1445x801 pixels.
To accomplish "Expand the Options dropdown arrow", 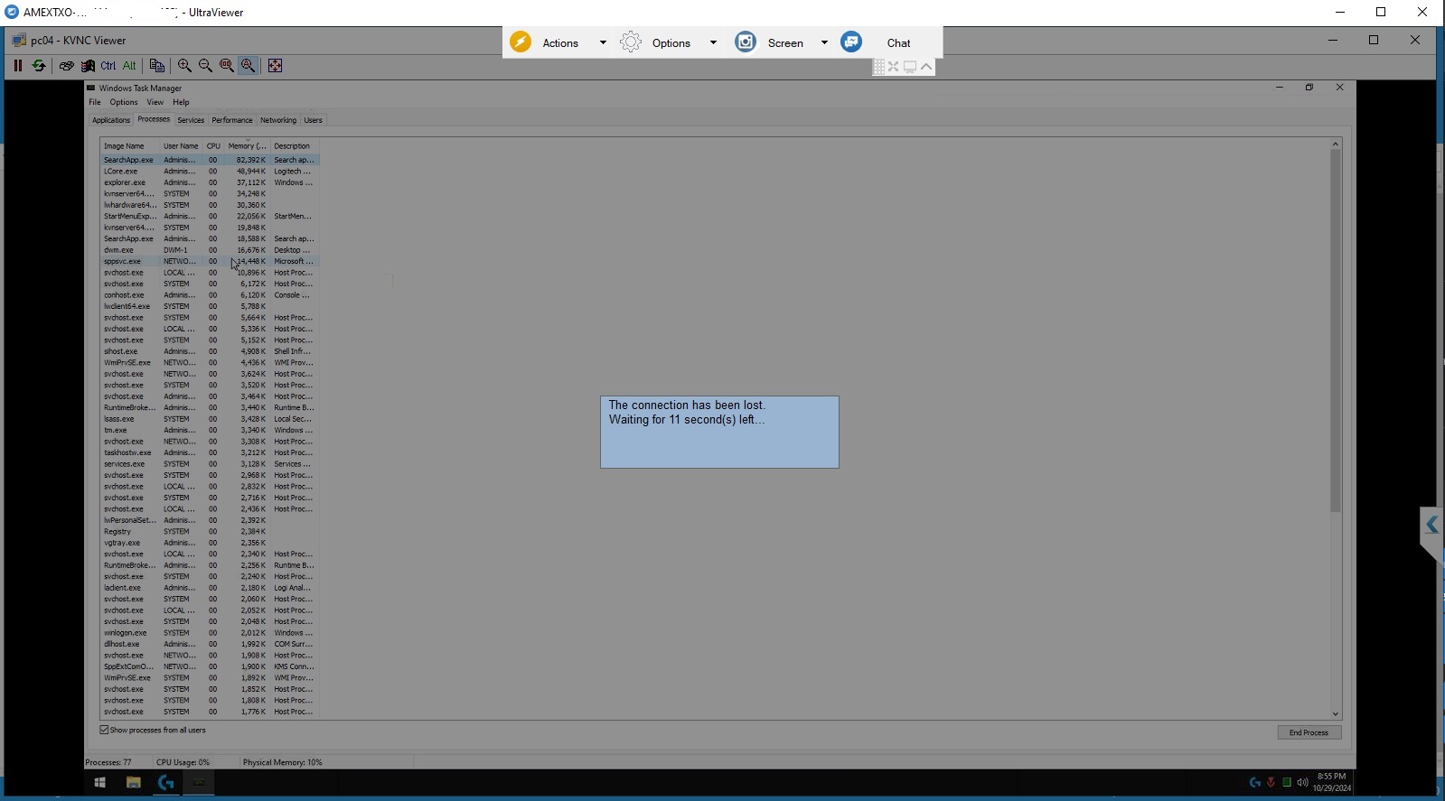I will [x=713, y=42].
